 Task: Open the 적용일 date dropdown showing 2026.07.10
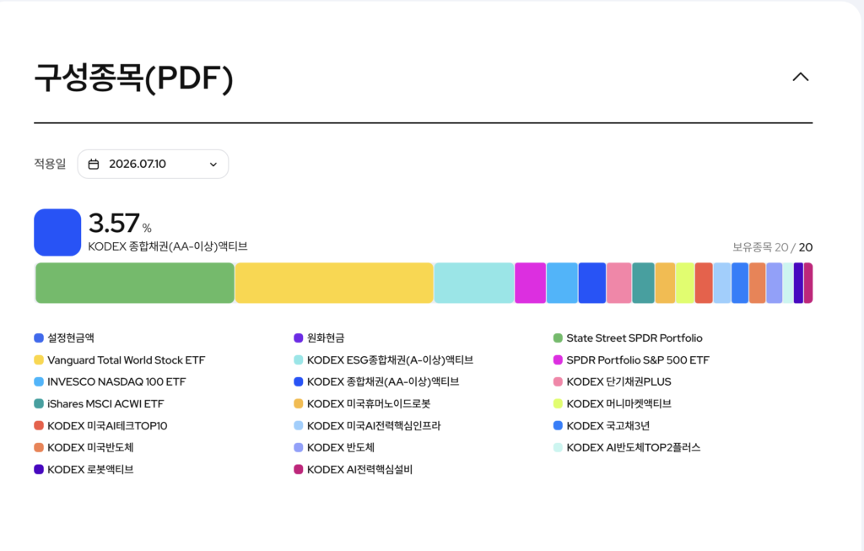click(x=153, y=165)
